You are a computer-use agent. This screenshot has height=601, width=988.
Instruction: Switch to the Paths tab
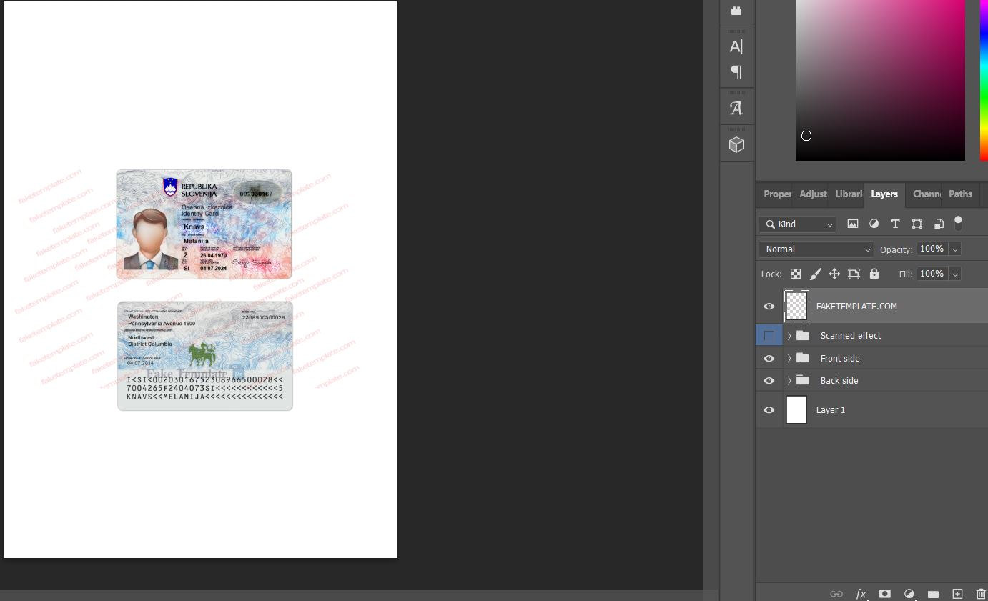click(x=959, y=194)
